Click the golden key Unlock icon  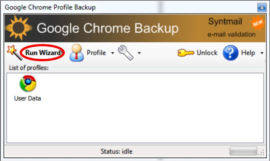click(186, 53)
